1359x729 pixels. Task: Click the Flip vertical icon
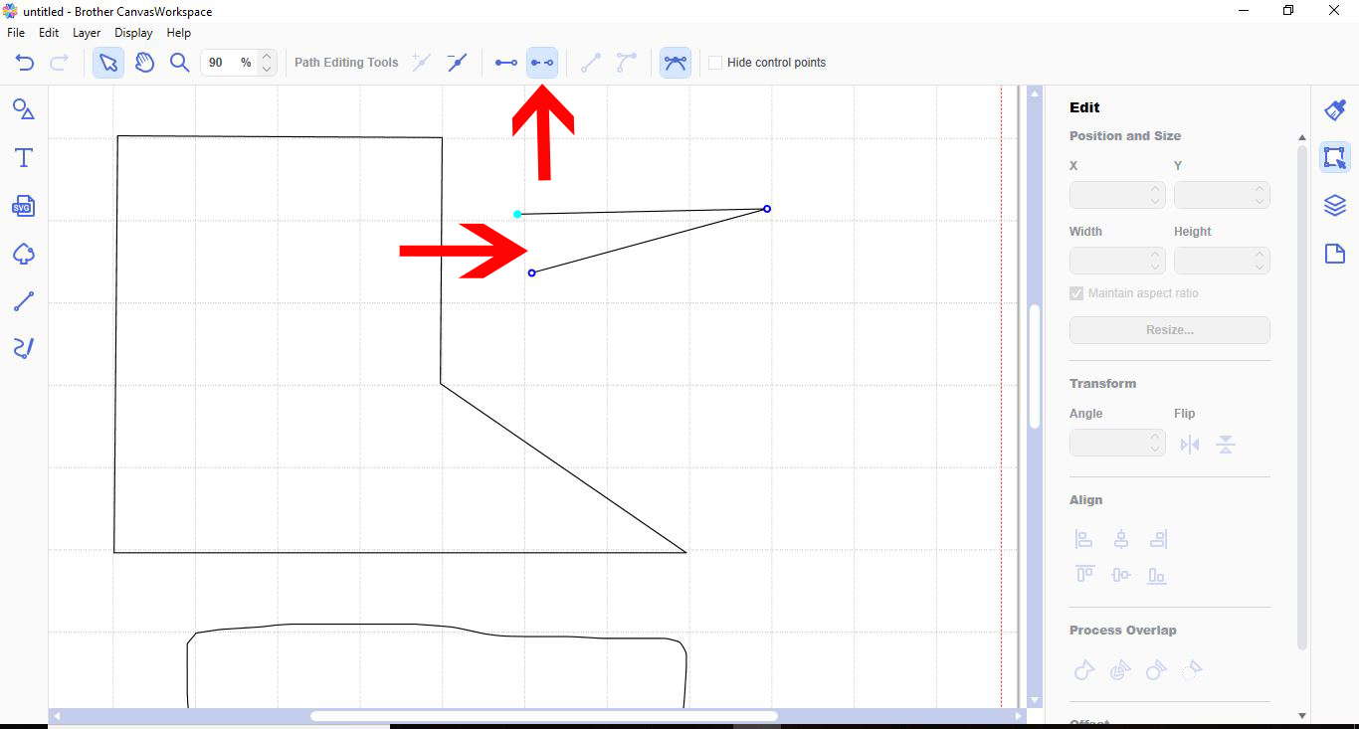point(1226,445)
